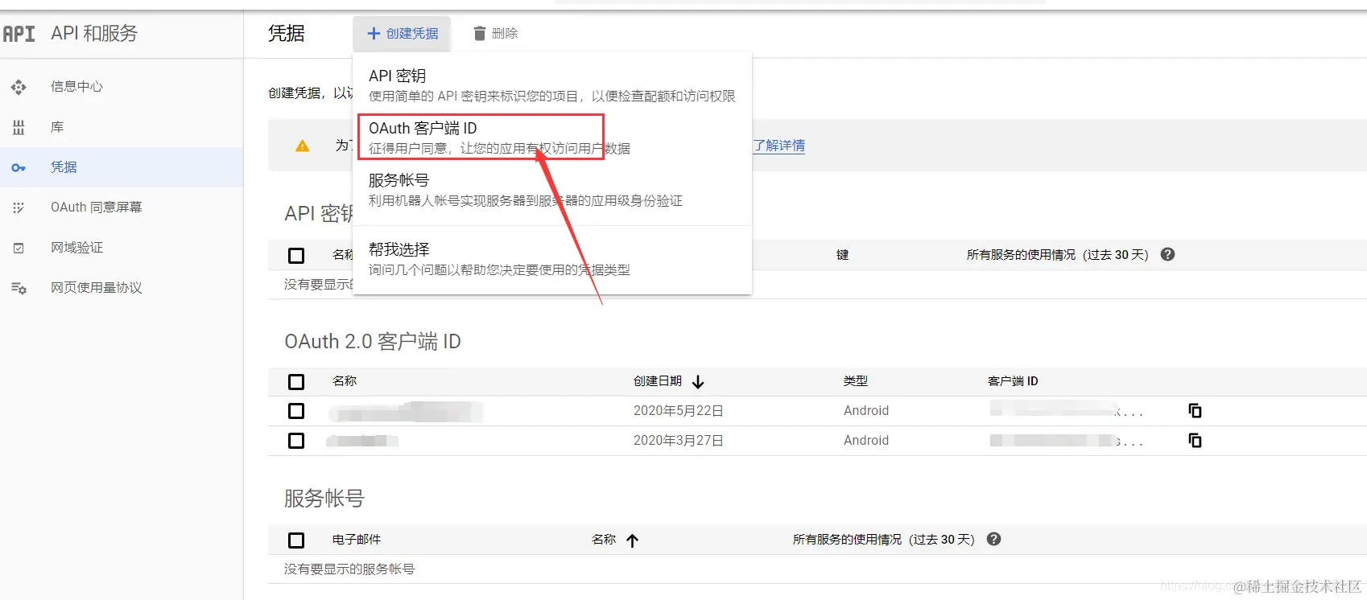Click the 2020年5月22日 client name

point(406,412)
